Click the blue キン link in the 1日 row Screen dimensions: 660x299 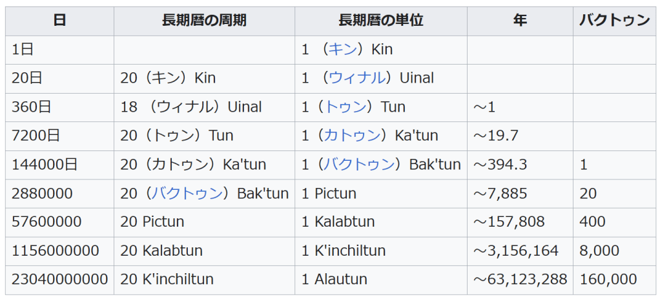tap(343, 50)
